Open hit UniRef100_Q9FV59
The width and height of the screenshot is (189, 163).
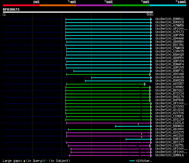pos(170,35)
